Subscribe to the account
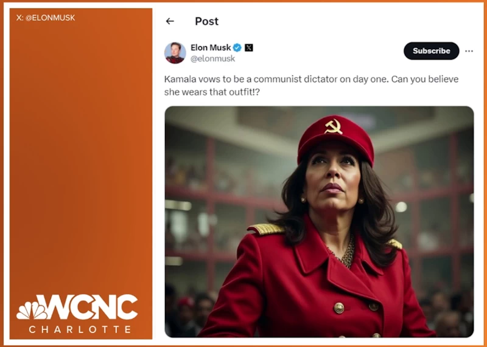 click(x=431, y=51)
